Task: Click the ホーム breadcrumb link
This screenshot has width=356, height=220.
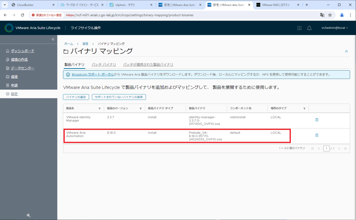Action: [x=69, y=44]
